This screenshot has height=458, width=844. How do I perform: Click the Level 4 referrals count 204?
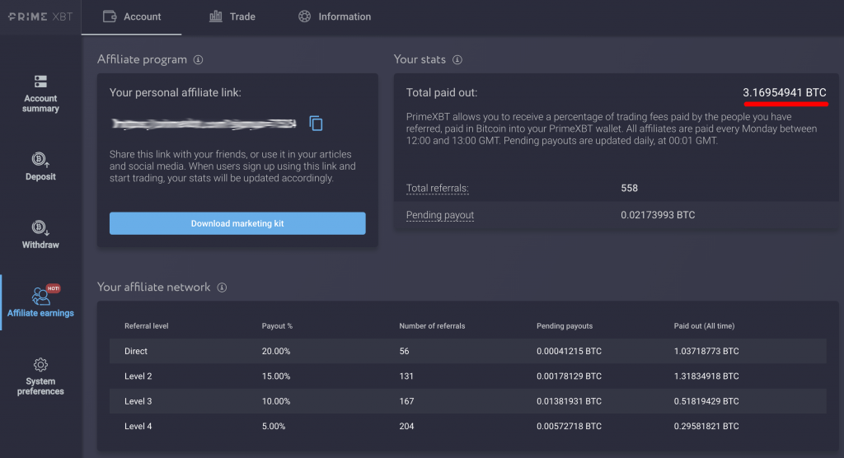coord(406,426)
